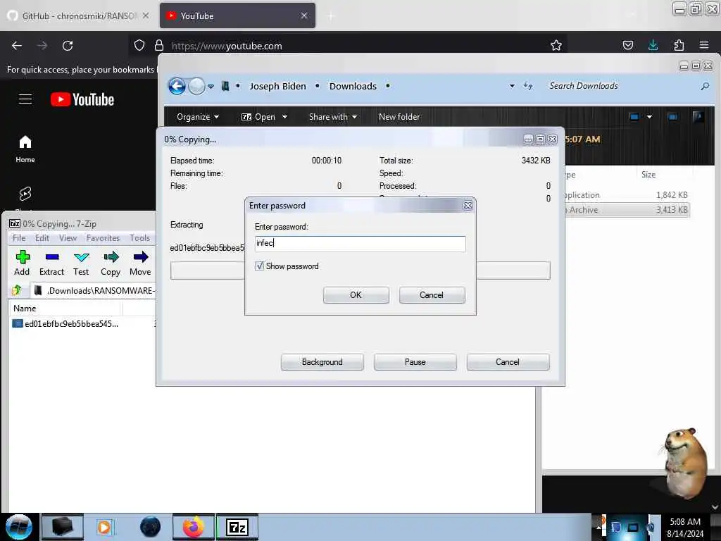Click the browser back arrow
Screen dimensions: 721x541
pos(17,46)
